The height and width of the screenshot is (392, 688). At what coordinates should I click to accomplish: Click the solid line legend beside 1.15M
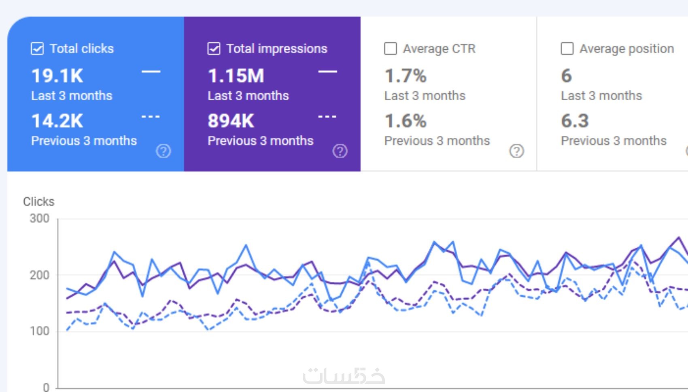(x=327, y=72)
